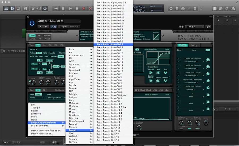The width and height of the screenshot is (239, 146).
Task: Choose Sine waveform from menu
Action: (46, 105)
